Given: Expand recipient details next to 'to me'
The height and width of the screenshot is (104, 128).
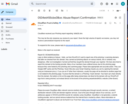Looking at the screenshot, I should point(43,25).
